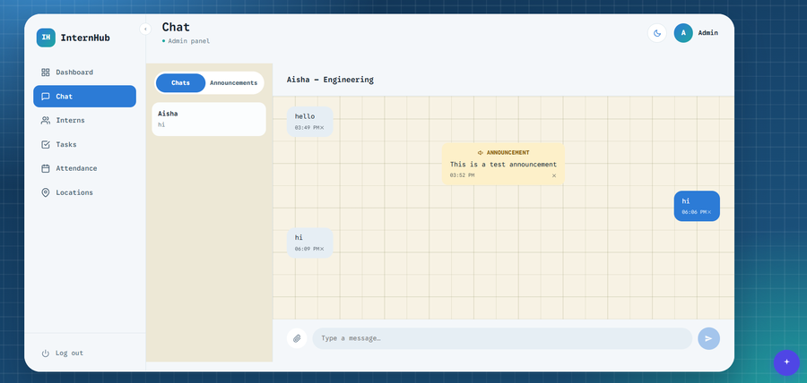807x383 pixels.
Task: Delete the test announcement with its X
Action: coord(554,175)
